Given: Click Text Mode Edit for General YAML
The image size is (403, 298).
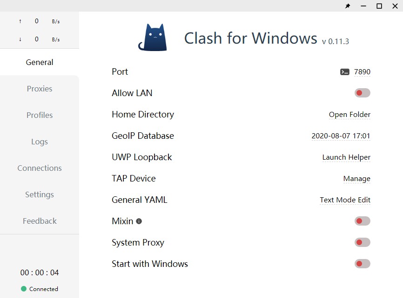Looking at the screenshot, I should [x=345, y=200].
